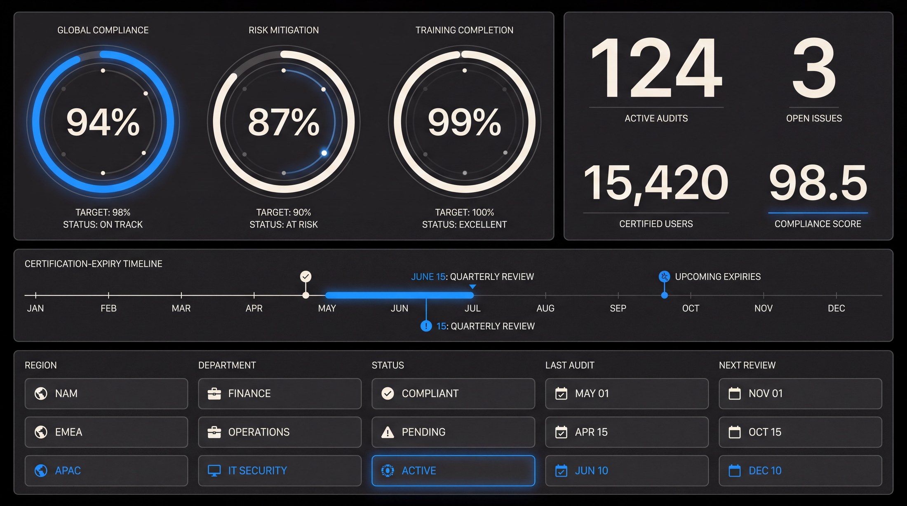Click STATUS: AT RISK text
907x506 pixels.
pos(284,225)
